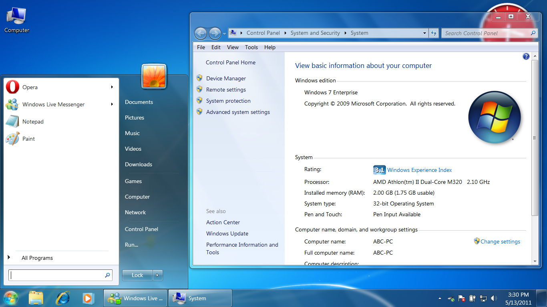The image size is (547, 307).
Task: Click the System window vertical scrollbar
Action: click(x=535, y=138)
